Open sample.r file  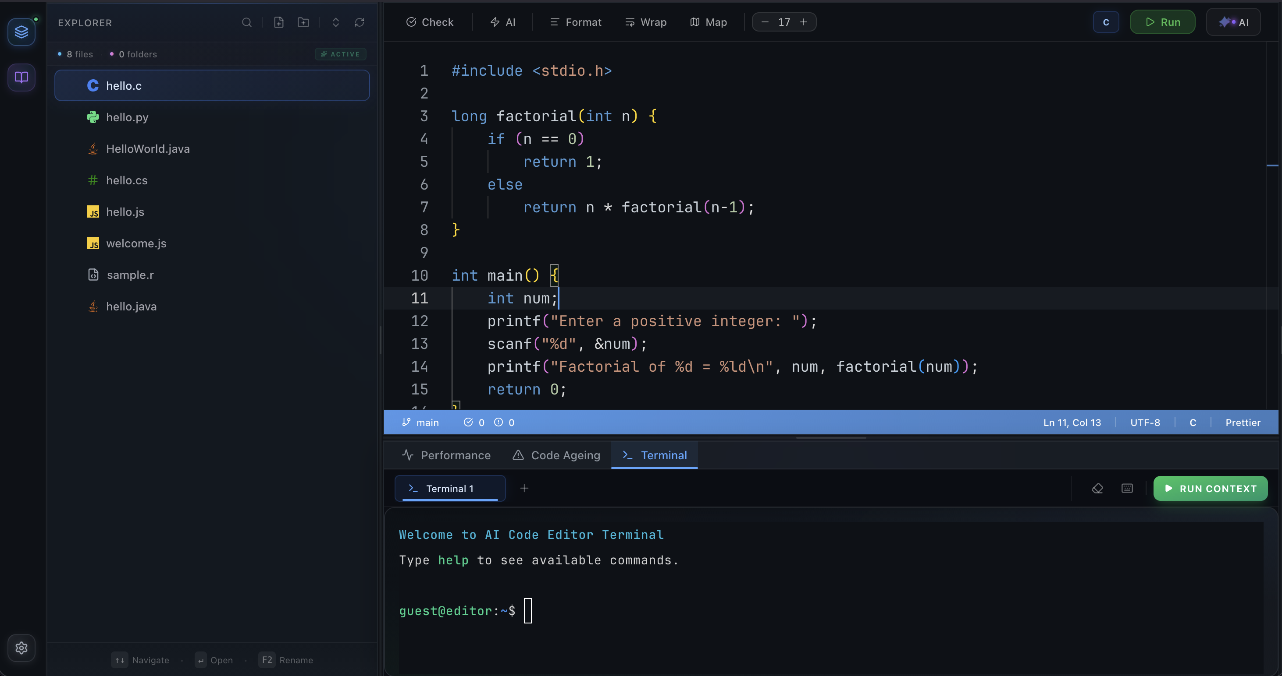click(x=212, y=275)
